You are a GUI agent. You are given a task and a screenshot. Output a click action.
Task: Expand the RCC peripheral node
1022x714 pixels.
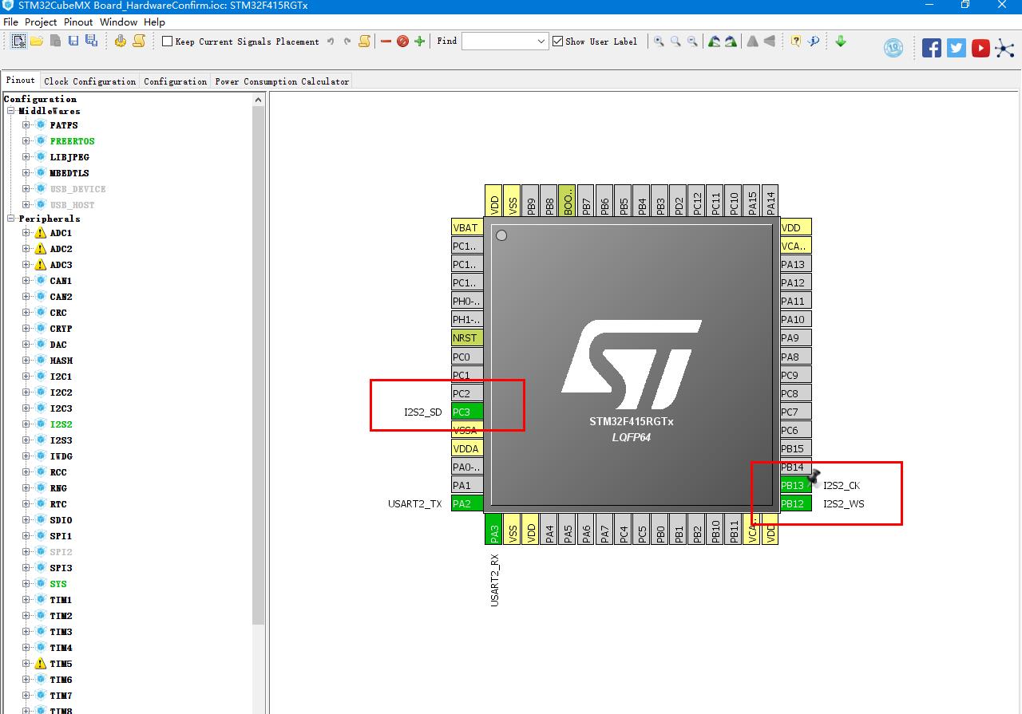(26, 472)
